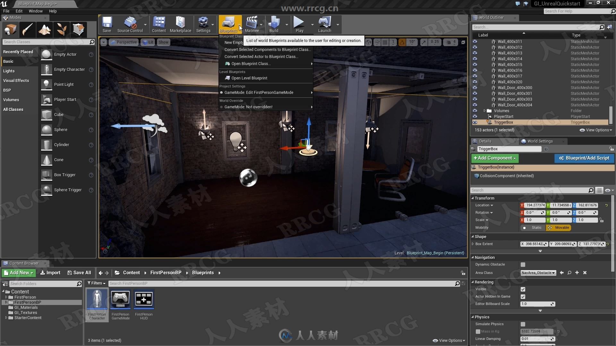Click Area Class browse magnifier icon
The width and height of the screenshot is (616, 346).
coord(569,273)
